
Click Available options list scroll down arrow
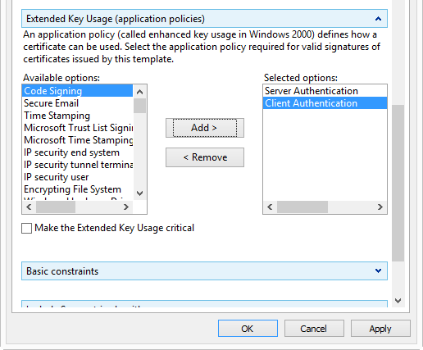click(140, 193)
